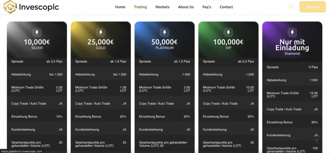
Task: Click the SILVER plan label
Action: coord(37,48)
